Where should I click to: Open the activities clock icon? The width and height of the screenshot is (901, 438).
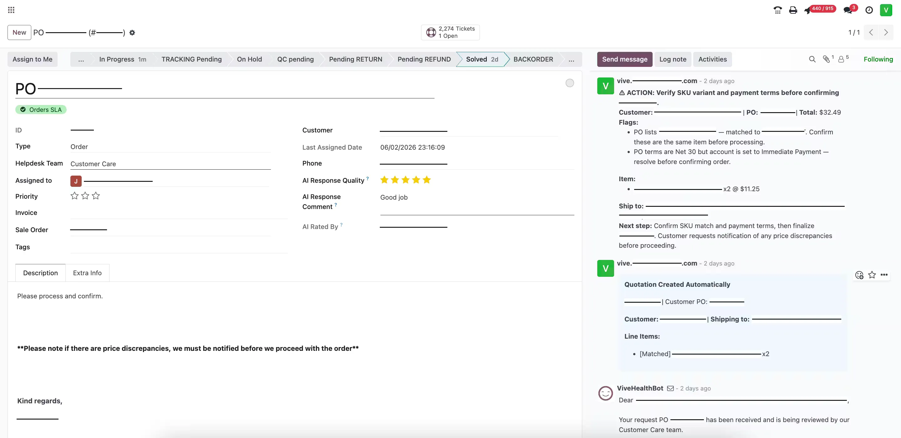click(869, 10)
